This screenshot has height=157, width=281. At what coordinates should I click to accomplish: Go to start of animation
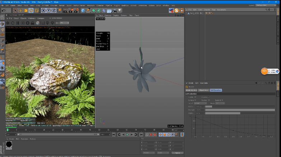[114, 135]
